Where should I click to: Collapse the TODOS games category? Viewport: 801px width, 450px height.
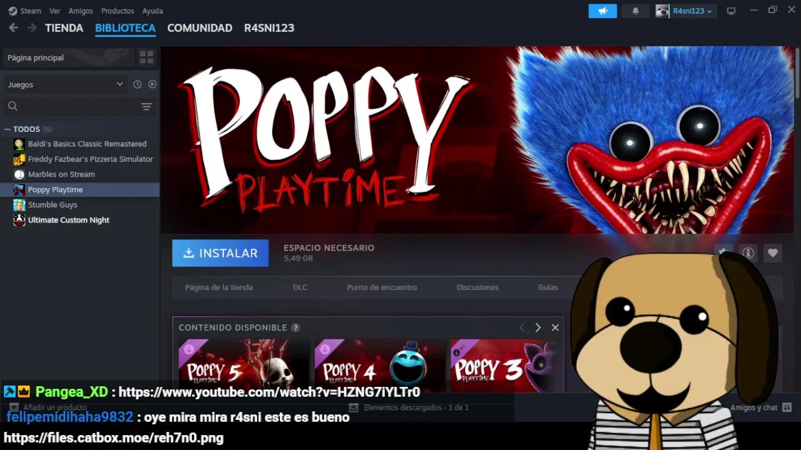(8, 129)
